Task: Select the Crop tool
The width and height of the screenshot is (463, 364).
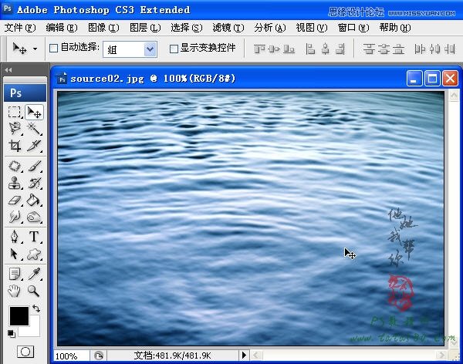Action: click(15, 146)
